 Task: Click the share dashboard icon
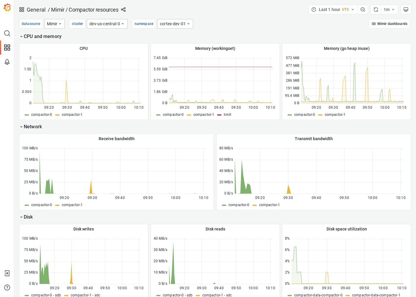tap(123, 10)
